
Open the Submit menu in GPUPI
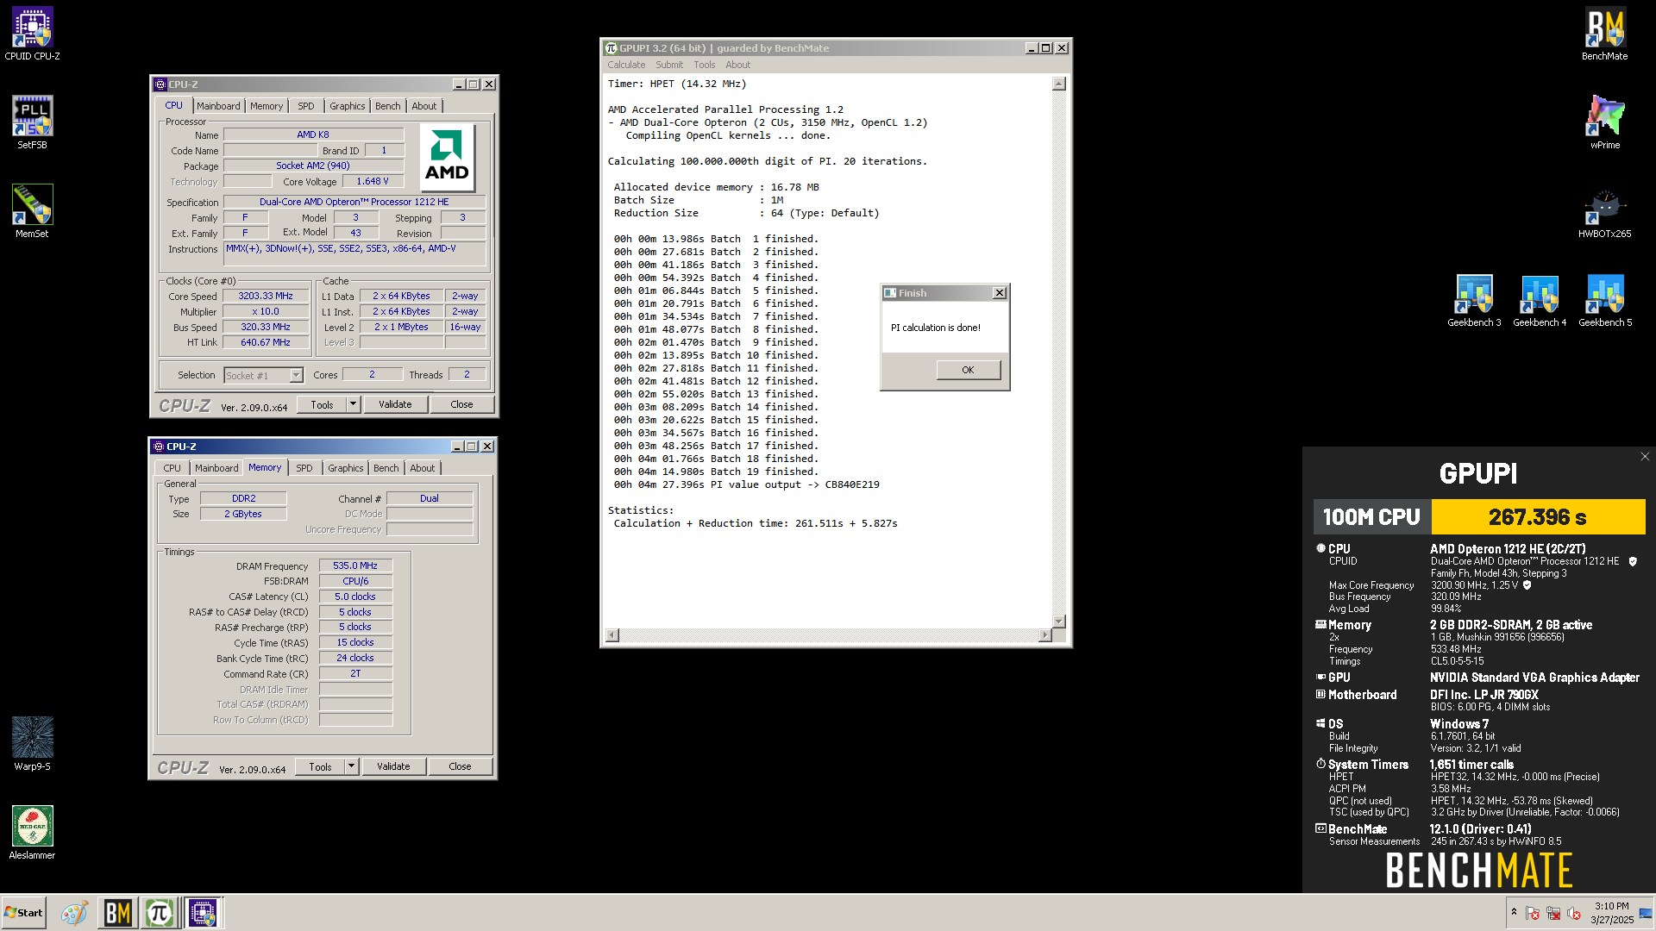click(x=668, y=65)
